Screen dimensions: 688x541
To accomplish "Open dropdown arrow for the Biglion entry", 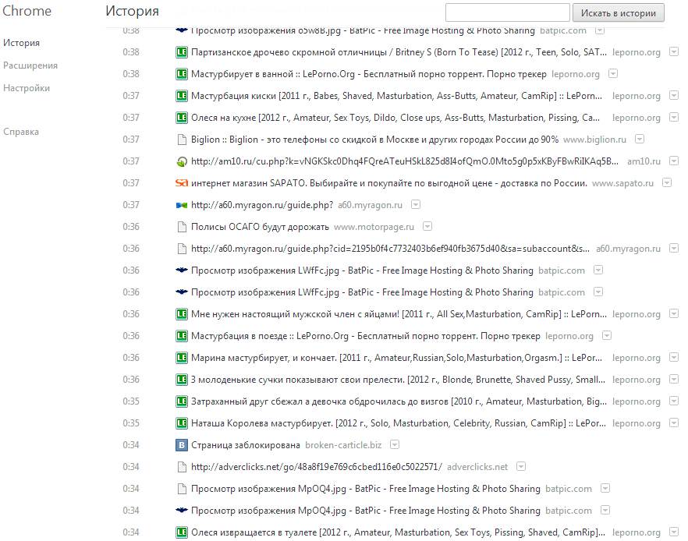I will pos(640,139).
